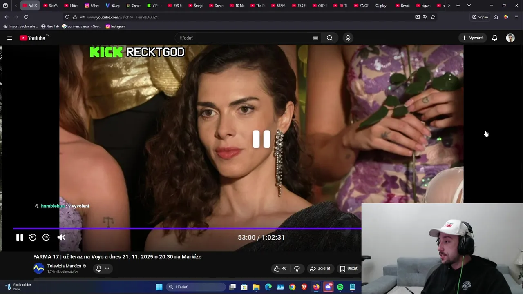Open the Televízia Markíza channel avatar

(38, 268)
